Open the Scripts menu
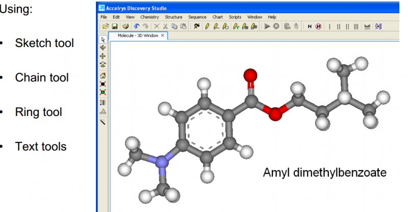The width and height of the screenshot is (408, 212). (235, 17)
